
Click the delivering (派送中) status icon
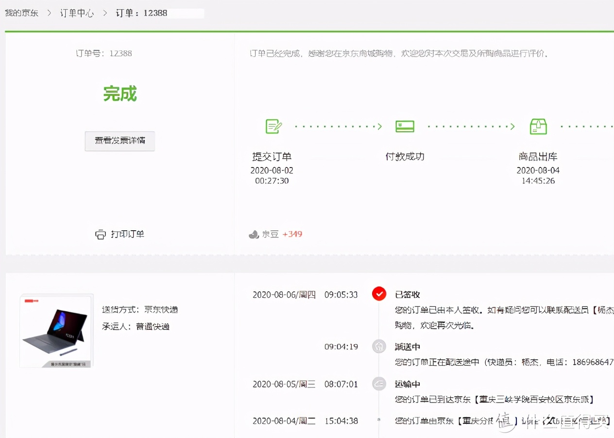coord(379,347)
